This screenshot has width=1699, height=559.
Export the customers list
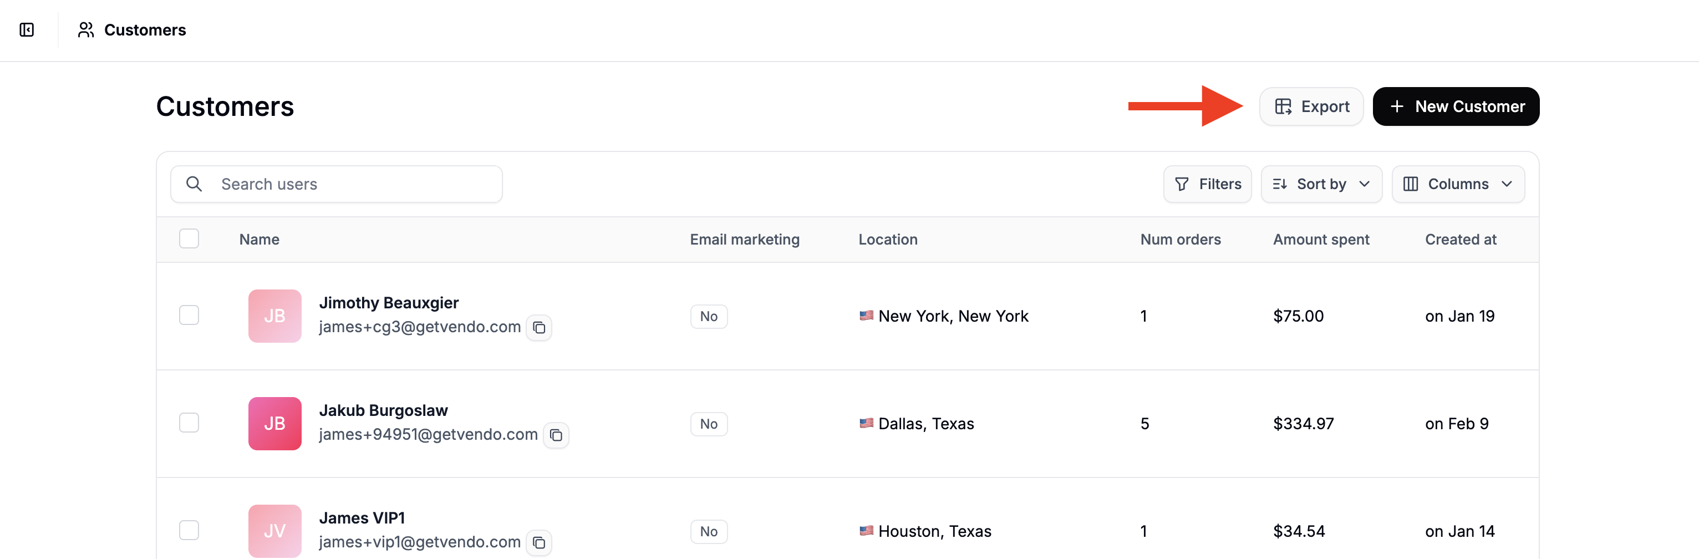[1311, 106]
